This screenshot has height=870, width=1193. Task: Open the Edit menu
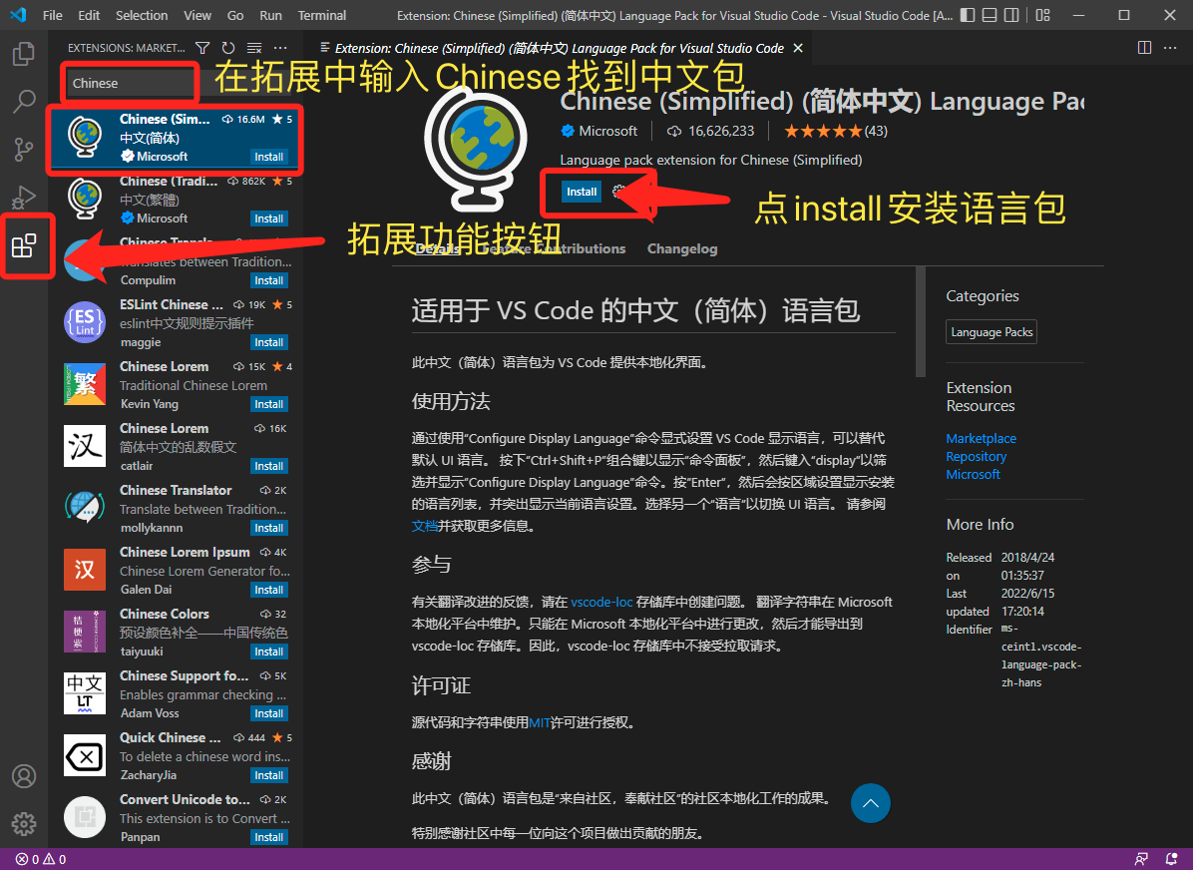(x=89, y=15)
